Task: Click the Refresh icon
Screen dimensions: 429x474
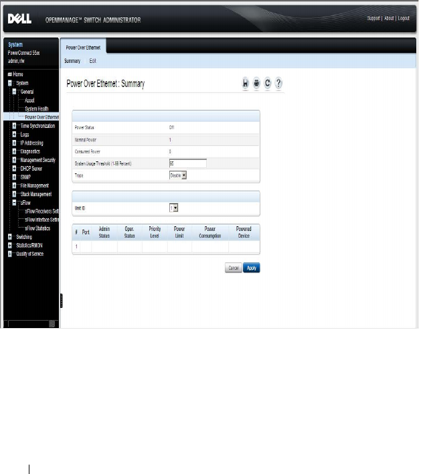Action: [267, 83]
